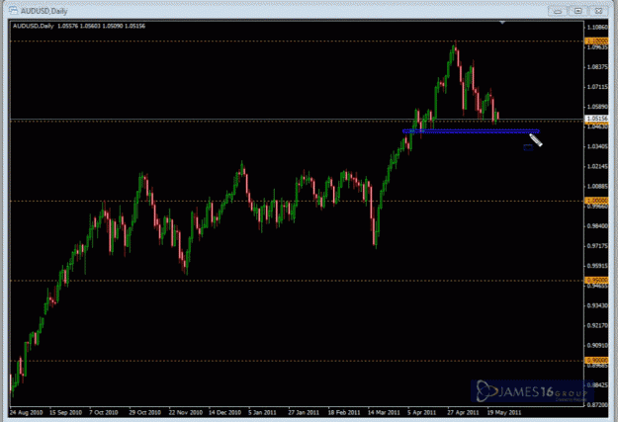618x422 pixels.
Task: Click the 1.00885 price axis value
Action: point(597,187)
